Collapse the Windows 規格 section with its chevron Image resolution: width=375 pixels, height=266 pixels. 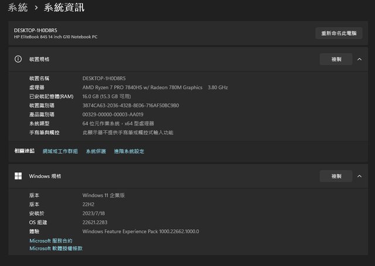point(359,176)
